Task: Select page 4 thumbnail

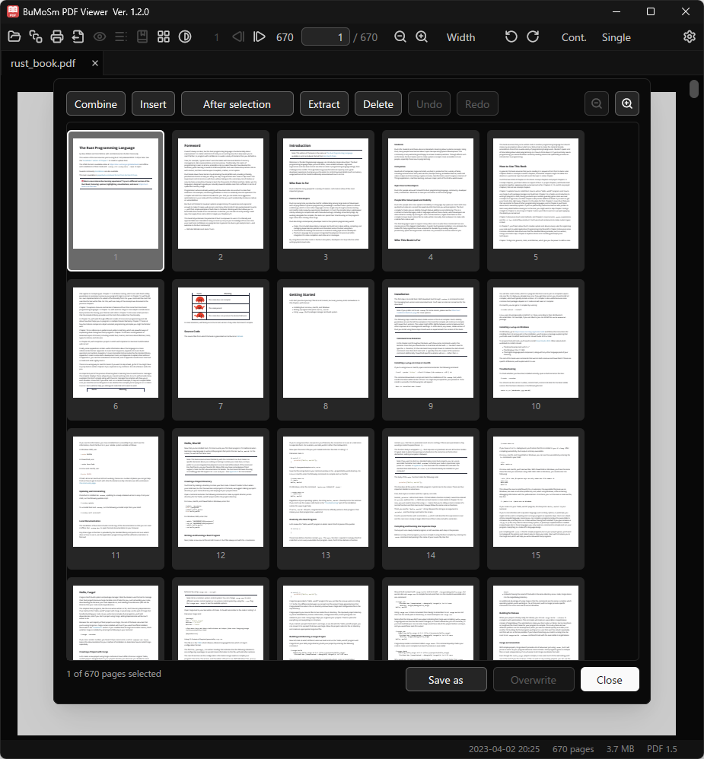Action: tap(431, 201)
